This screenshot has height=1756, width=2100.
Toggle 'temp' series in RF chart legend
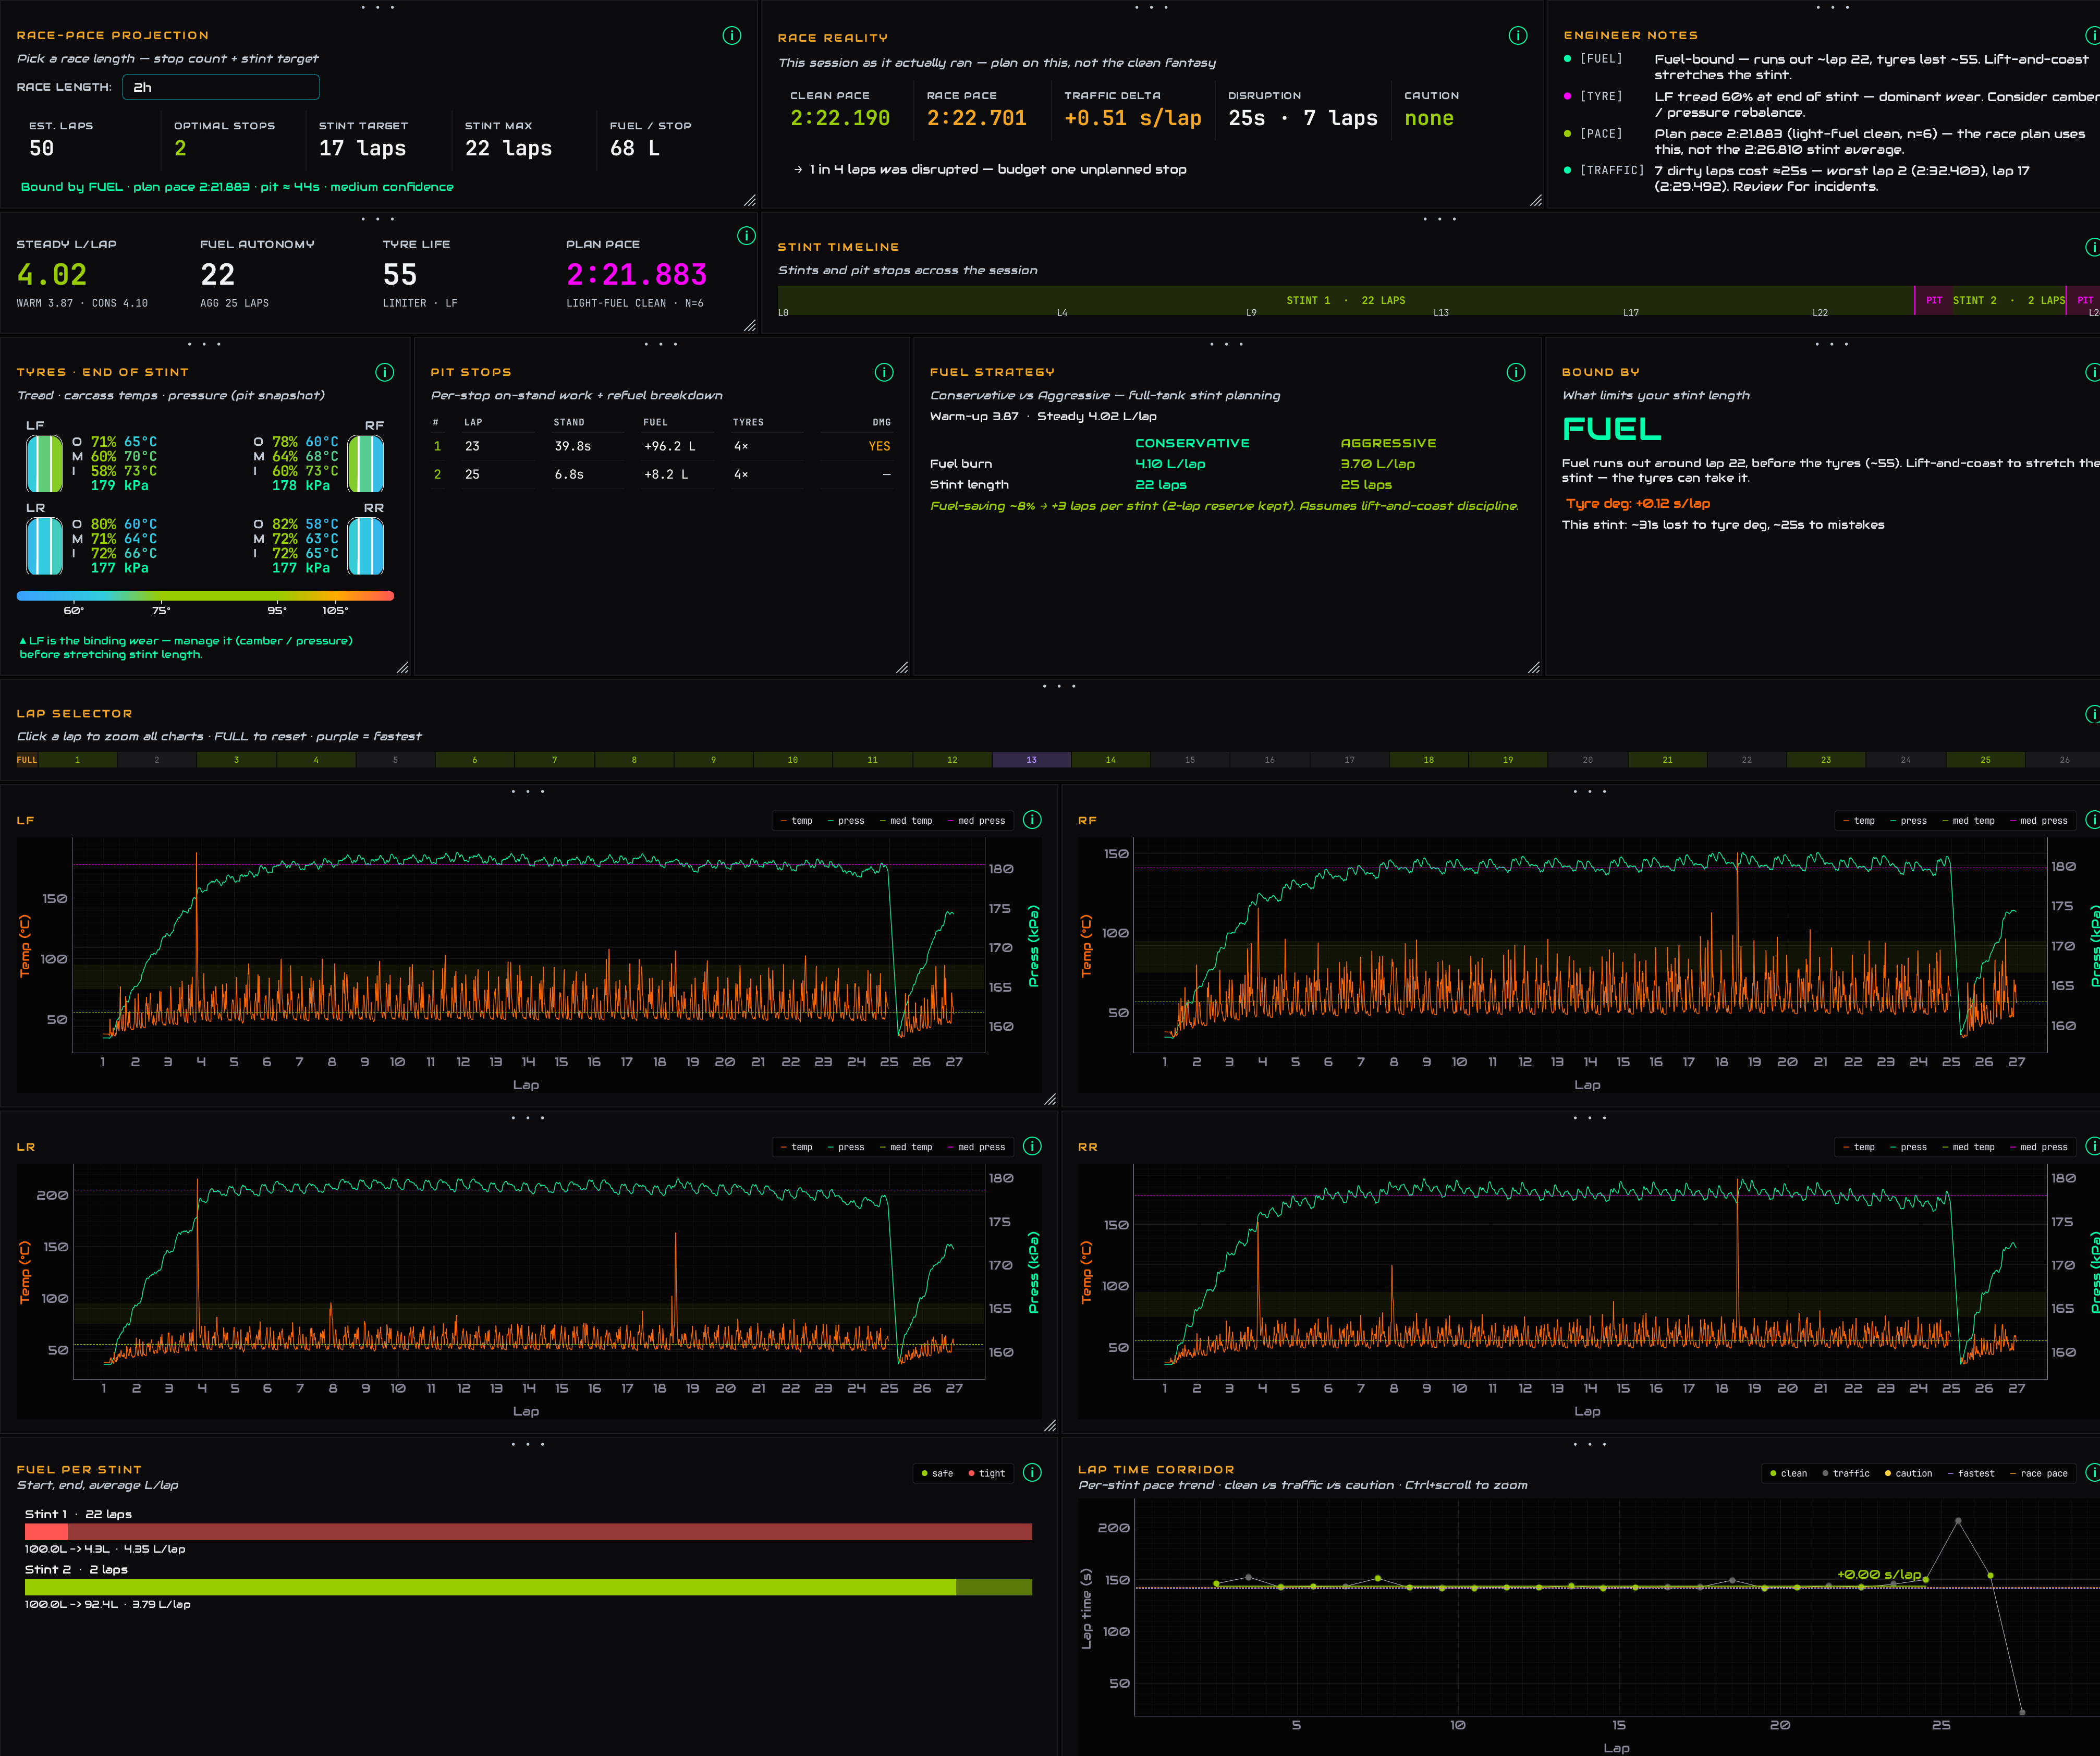coord(1859,821)
